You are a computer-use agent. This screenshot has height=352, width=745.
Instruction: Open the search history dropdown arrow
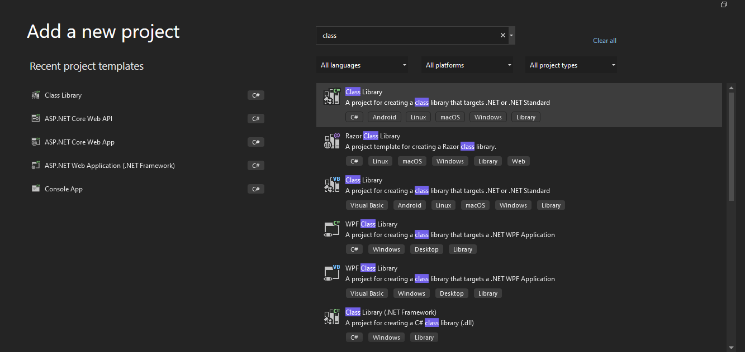pos(511,35)
